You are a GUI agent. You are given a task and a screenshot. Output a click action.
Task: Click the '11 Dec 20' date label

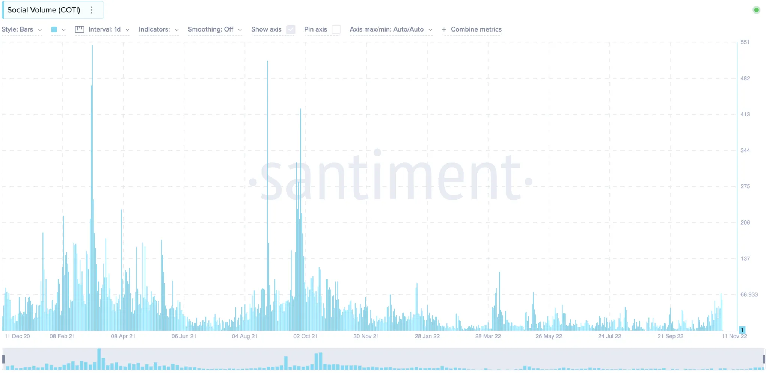(17, 336)
